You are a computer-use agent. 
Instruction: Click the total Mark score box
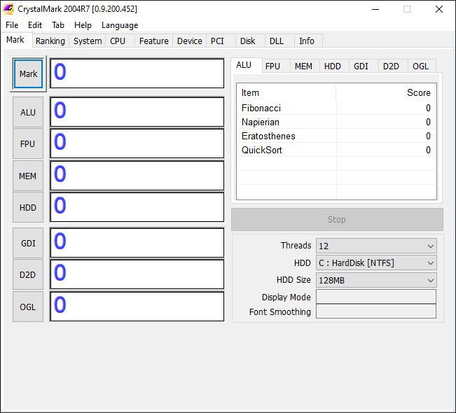(137, 73)
